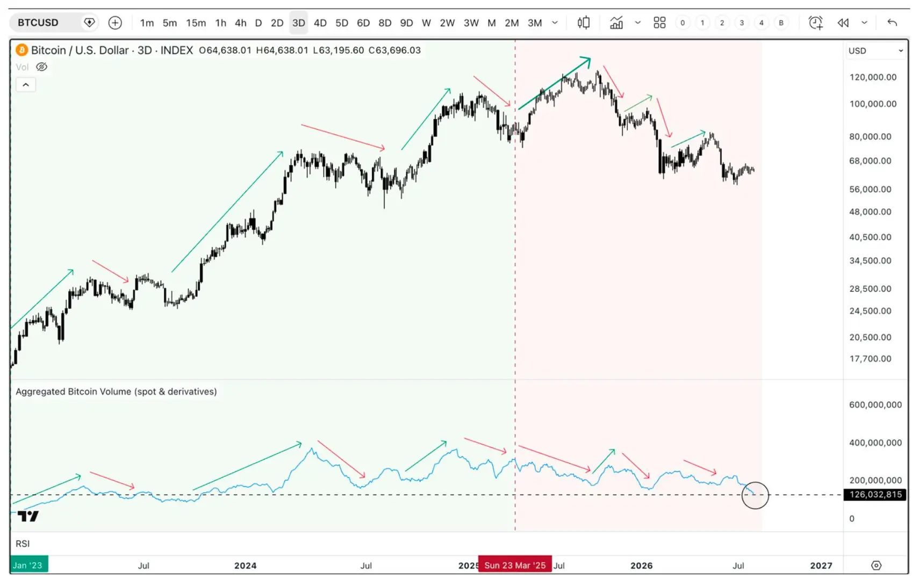This screenshot has width=919, height=580.
Task: Open the indicators menu
Action: [x=616, y=23]
